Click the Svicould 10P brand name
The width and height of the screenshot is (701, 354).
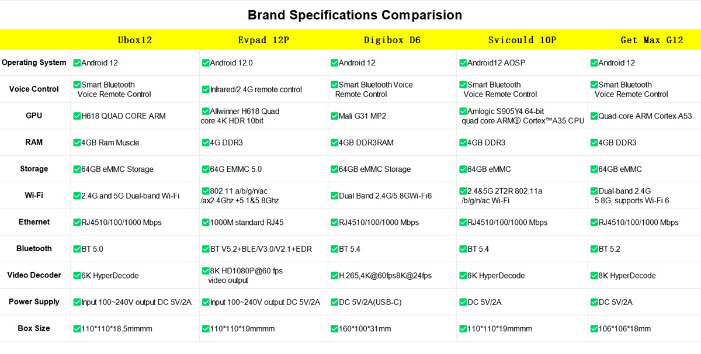coord(522,40)
